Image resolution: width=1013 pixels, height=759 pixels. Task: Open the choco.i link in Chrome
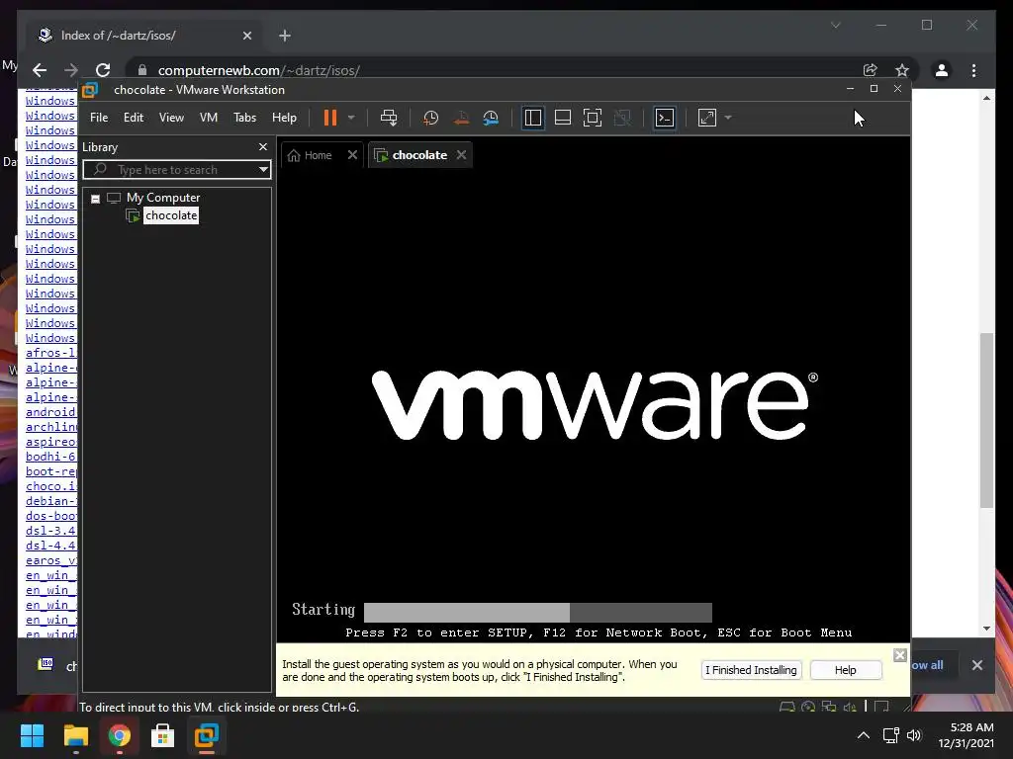click(x=50, y=486)
